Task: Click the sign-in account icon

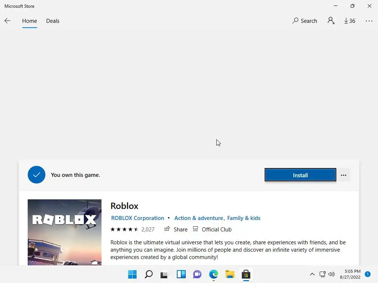Action: point(331,21)
